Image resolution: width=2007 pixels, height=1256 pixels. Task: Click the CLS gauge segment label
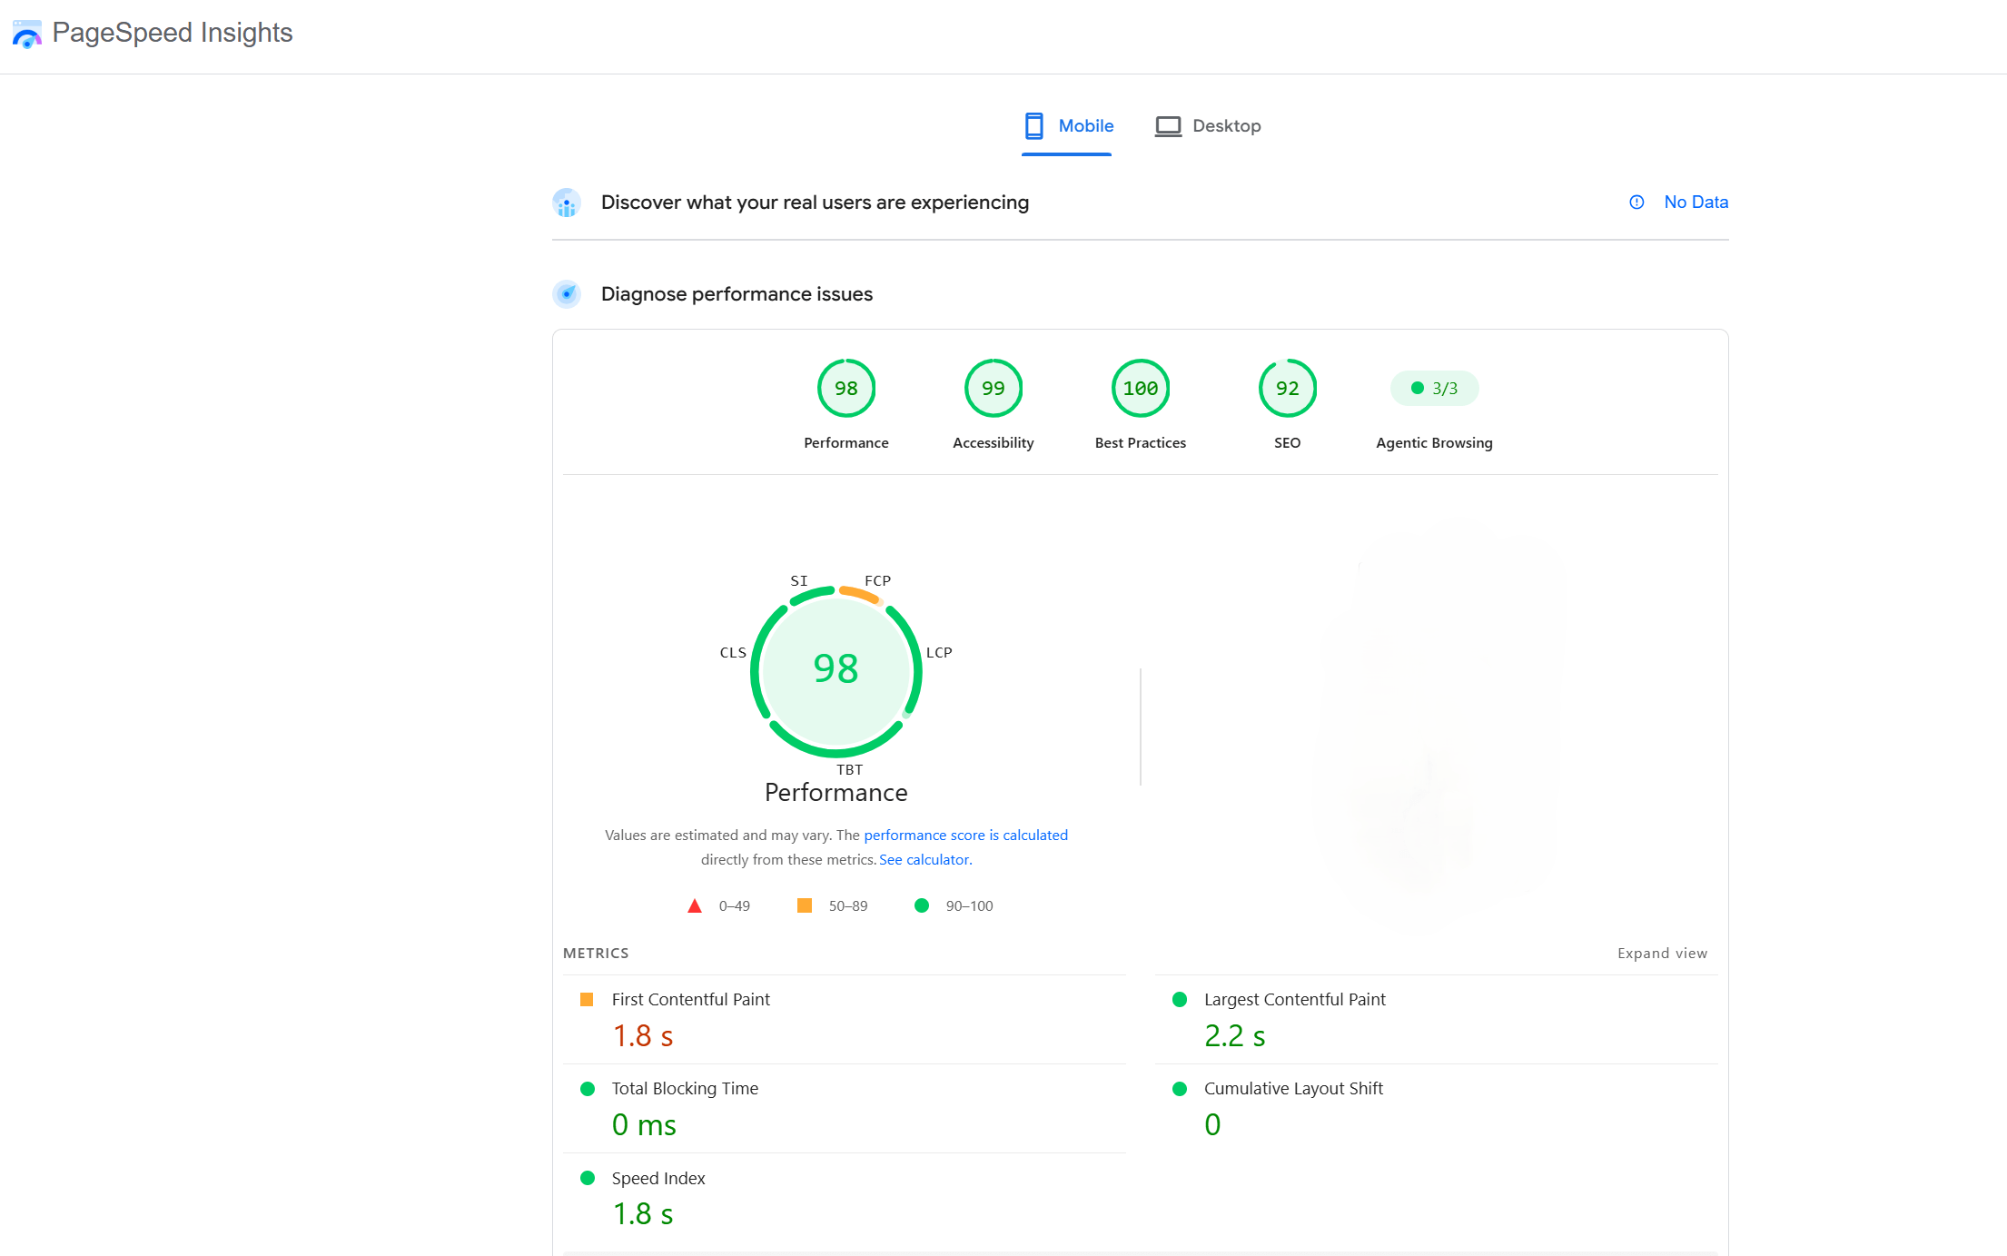coord(733,653)
